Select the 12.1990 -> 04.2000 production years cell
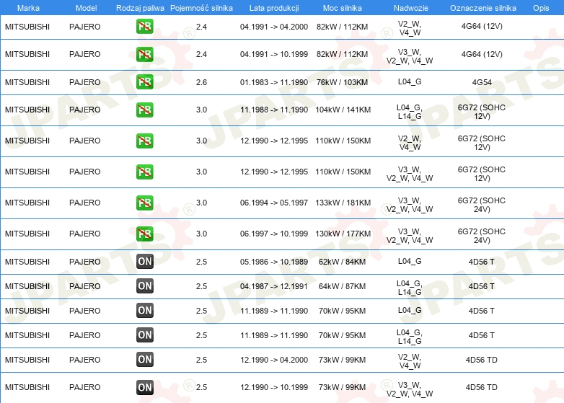This screenshot has height=403, width=564. (x=274, y=360)
